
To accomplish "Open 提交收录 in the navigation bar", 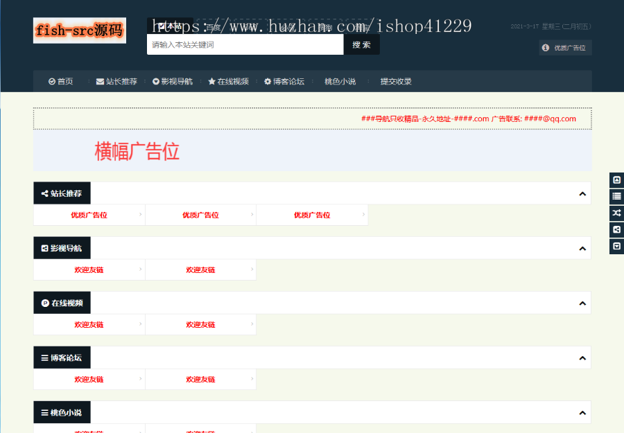I will point(396,82).
